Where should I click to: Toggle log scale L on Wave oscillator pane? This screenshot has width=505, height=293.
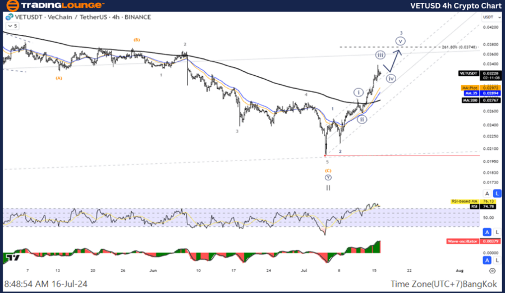tap(497, 260)
